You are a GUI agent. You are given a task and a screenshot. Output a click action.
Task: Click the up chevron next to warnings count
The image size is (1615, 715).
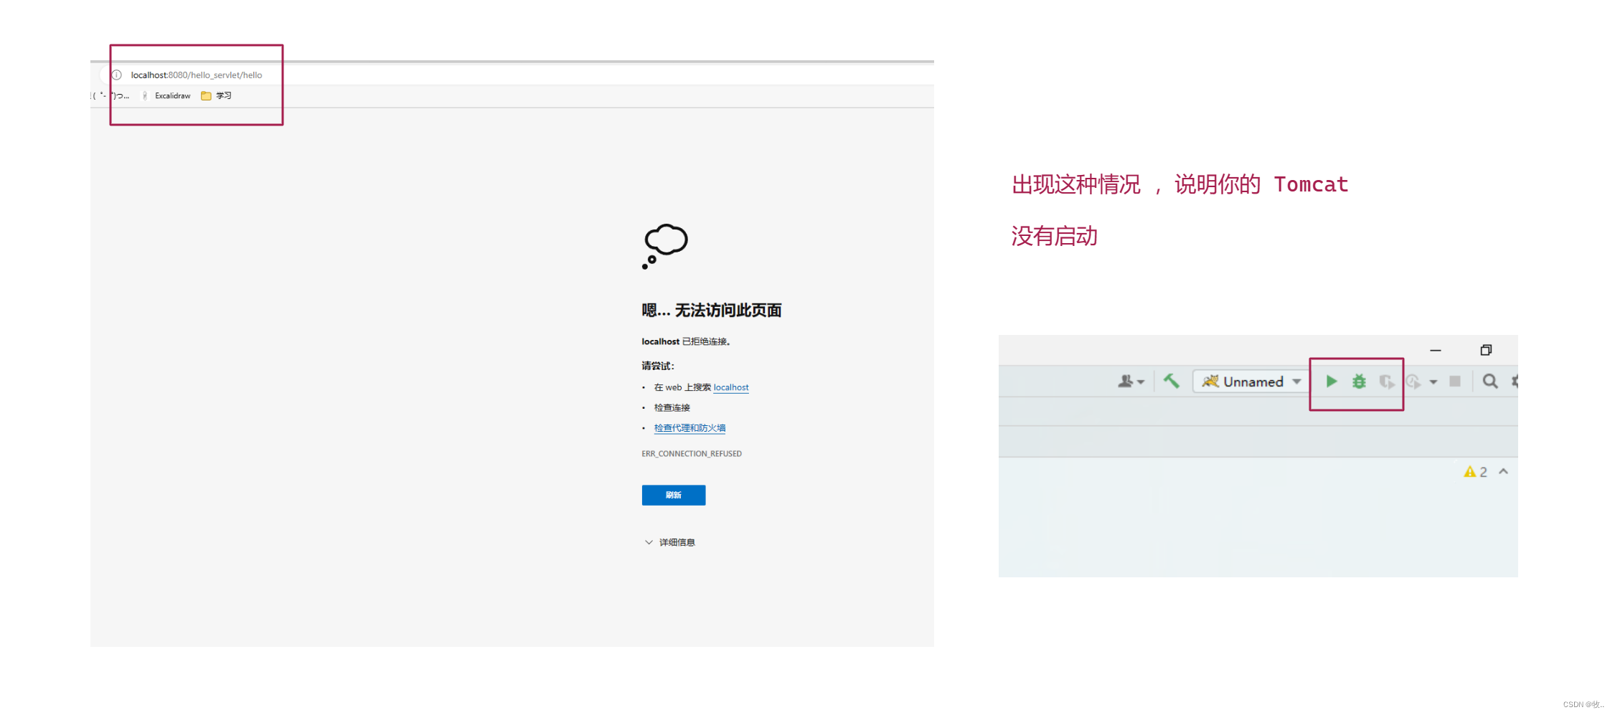tap(1503, 472)
